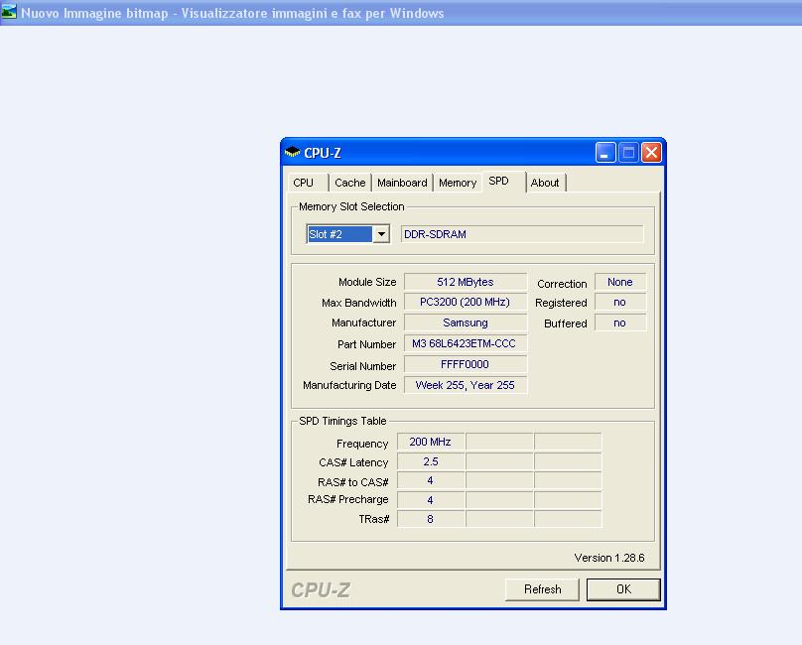Image resolution: width=802 pixels, height=645 pixels.
Task: Click the RAS# Precharge value 4
Action: point(430,500)
